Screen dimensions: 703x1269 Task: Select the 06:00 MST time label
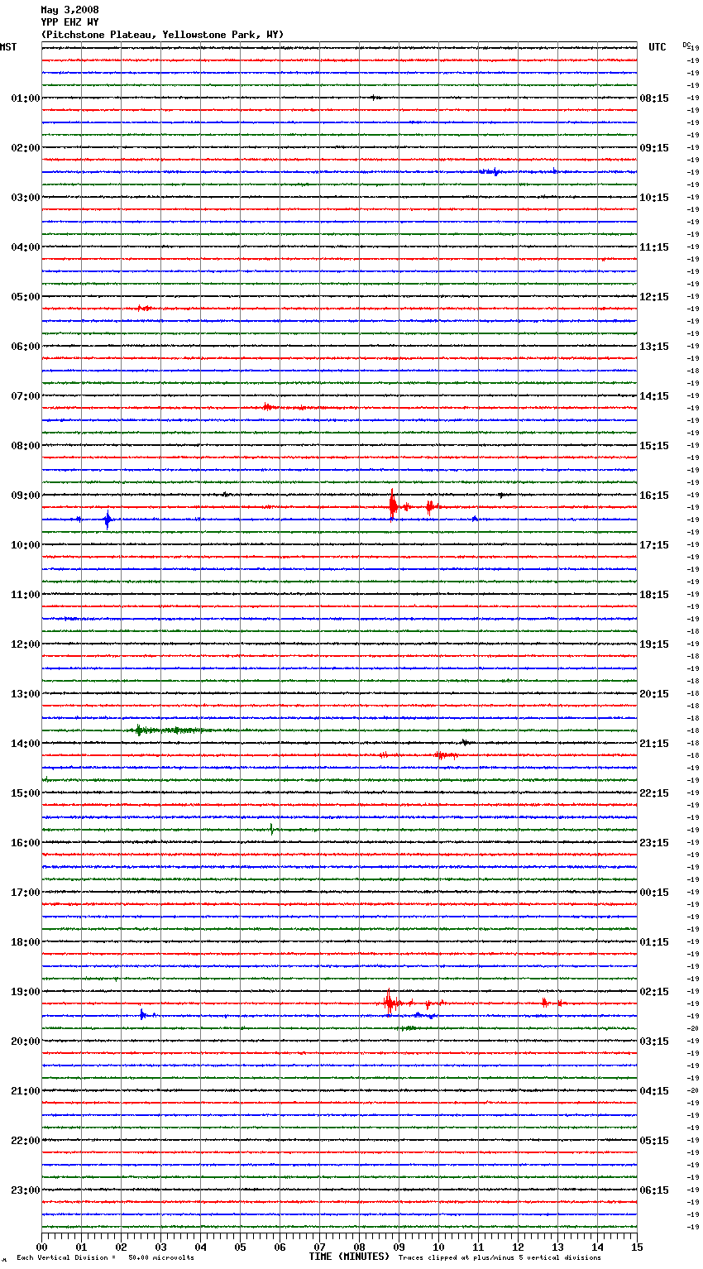pos(26,347)
